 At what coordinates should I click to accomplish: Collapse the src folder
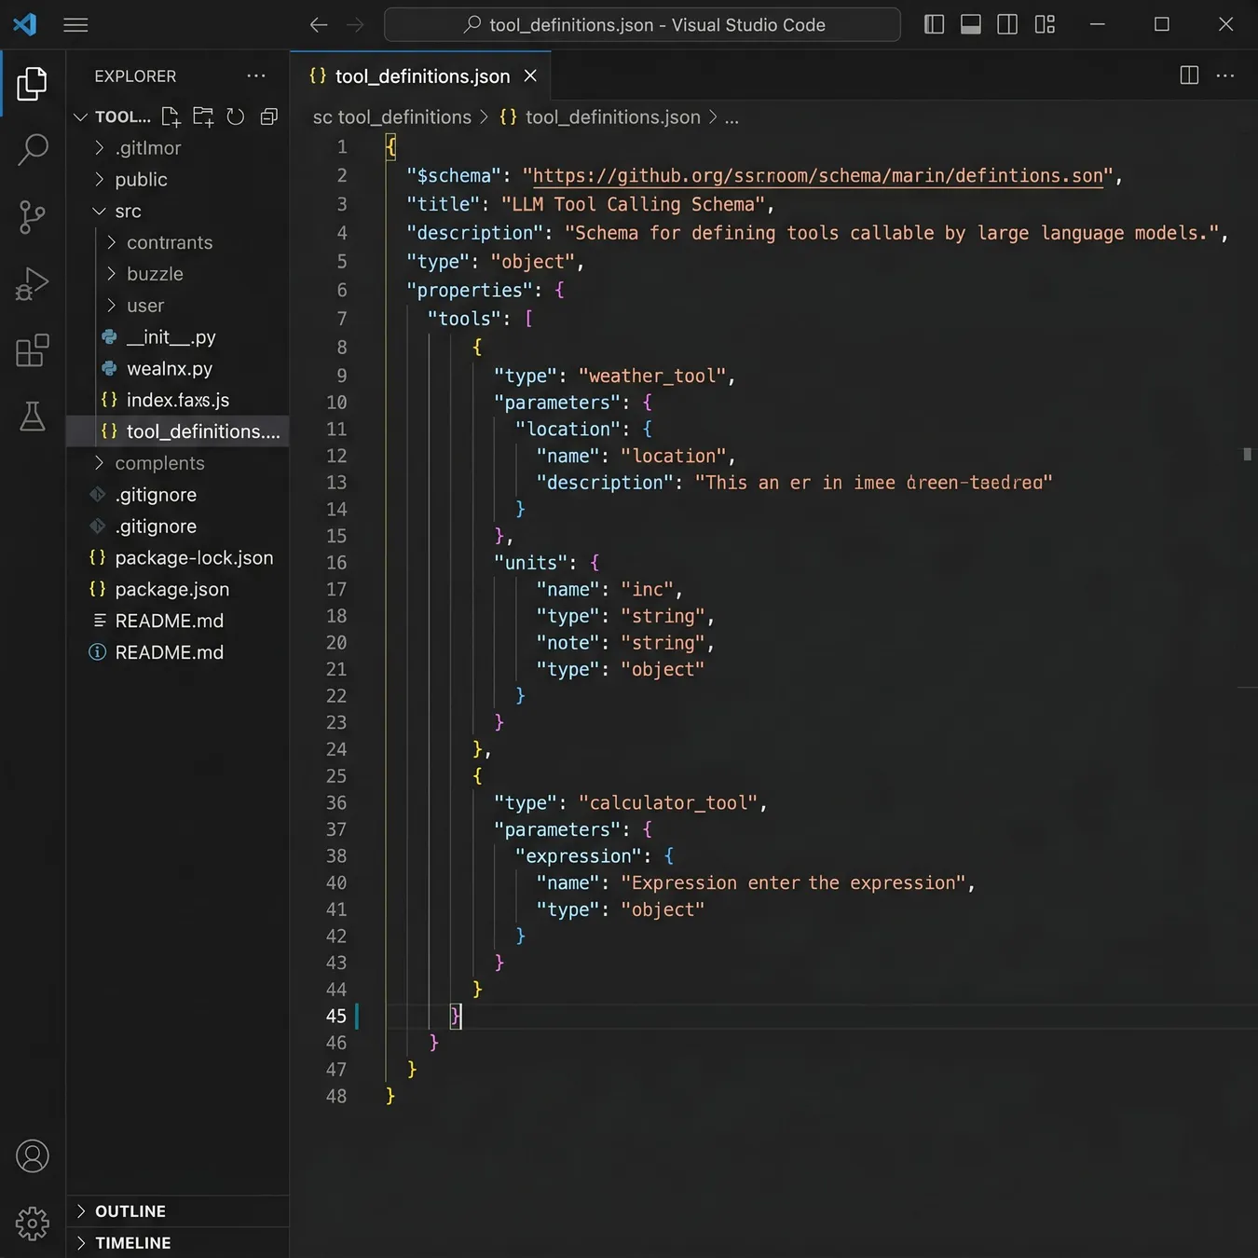(x=100, y=212)
